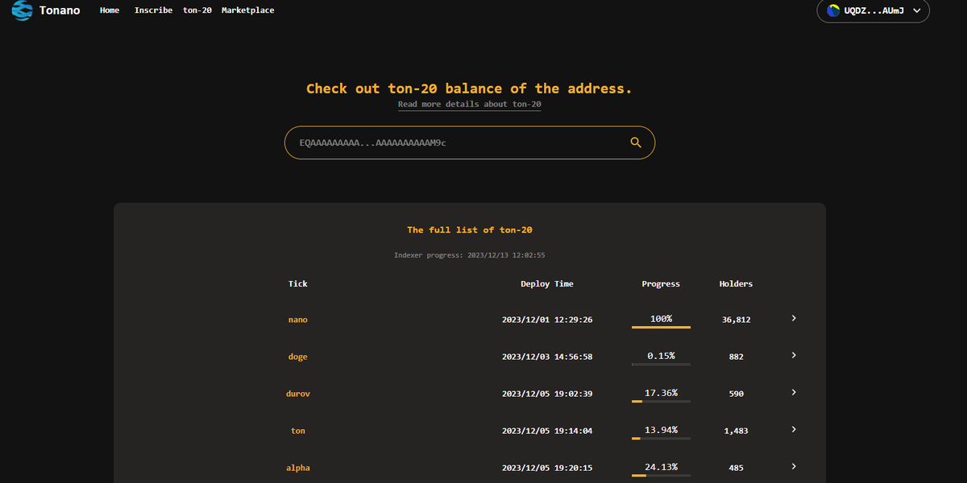Click the arrow icon for durov token
Viewport: 967px width, 483px height.
point(793,392)
